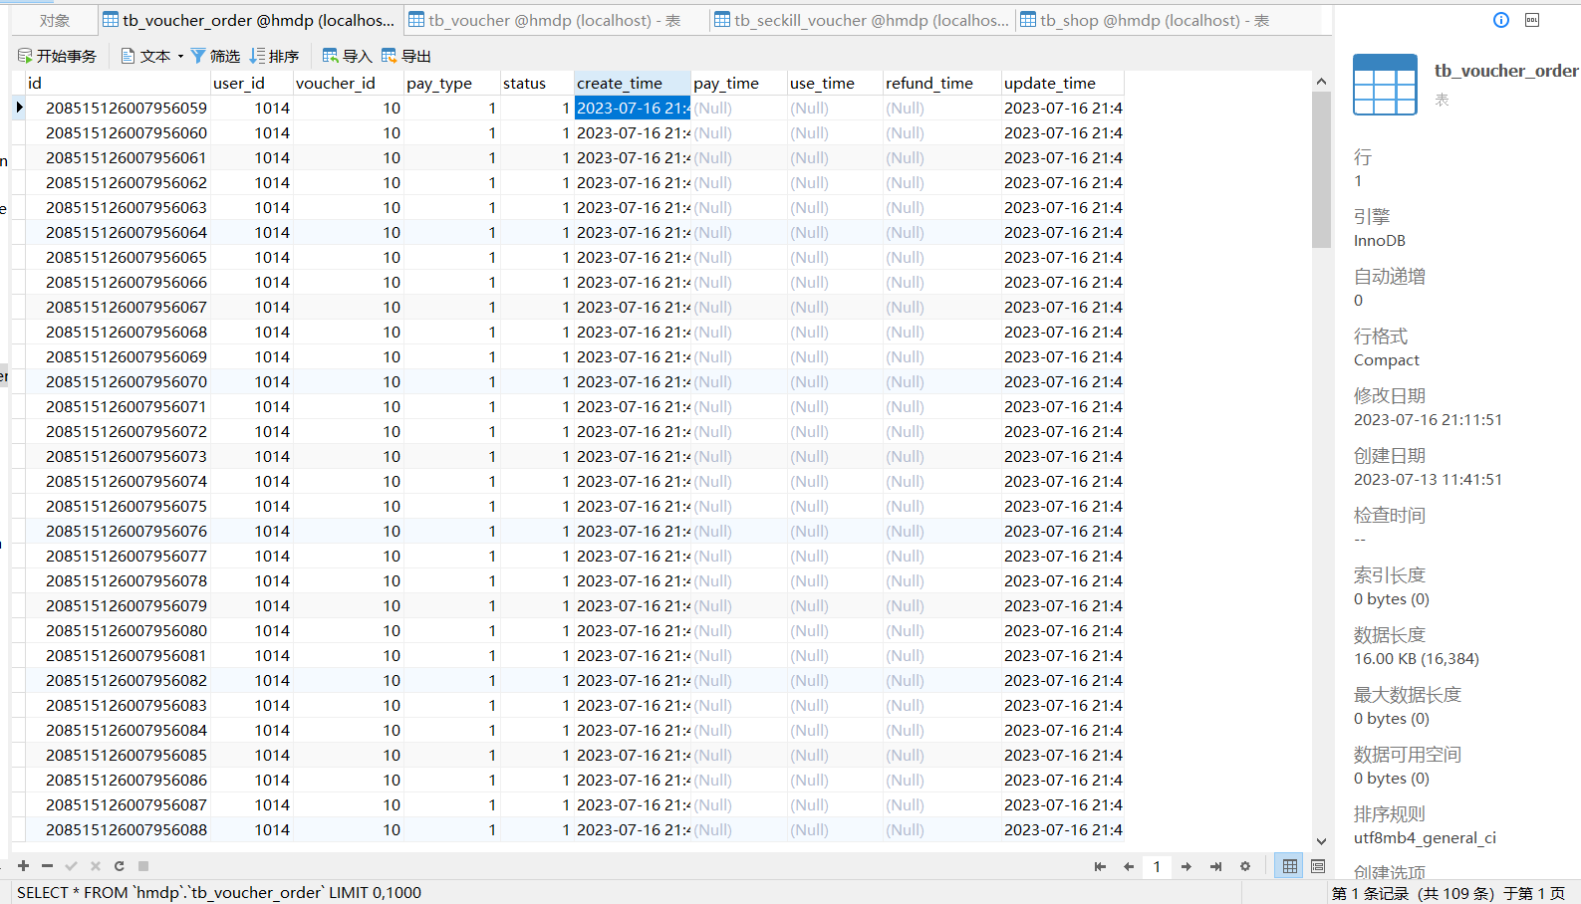This screenshot has height=904, width=1581.
Task: Select user_id 1014 cell in row 208515126007956067
Action: pyautogui.click(x=252, y=307)
